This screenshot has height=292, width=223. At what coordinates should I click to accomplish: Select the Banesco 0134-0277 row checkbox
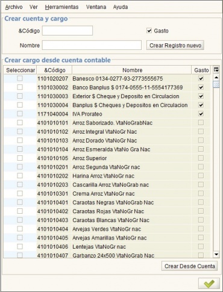(20, 78)
